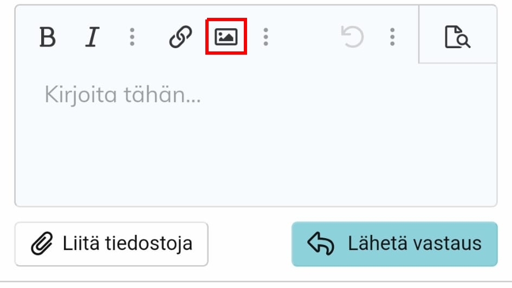Image resolution: width=512 pixels, height=288 pixels.
Task: Click the "Lähetä vastaus" text label
Action: tap(414, 244)
